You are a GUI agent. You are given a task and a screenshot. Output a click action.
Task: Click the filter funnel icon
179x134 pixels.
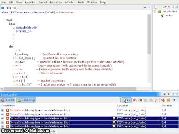click(174, 100)
